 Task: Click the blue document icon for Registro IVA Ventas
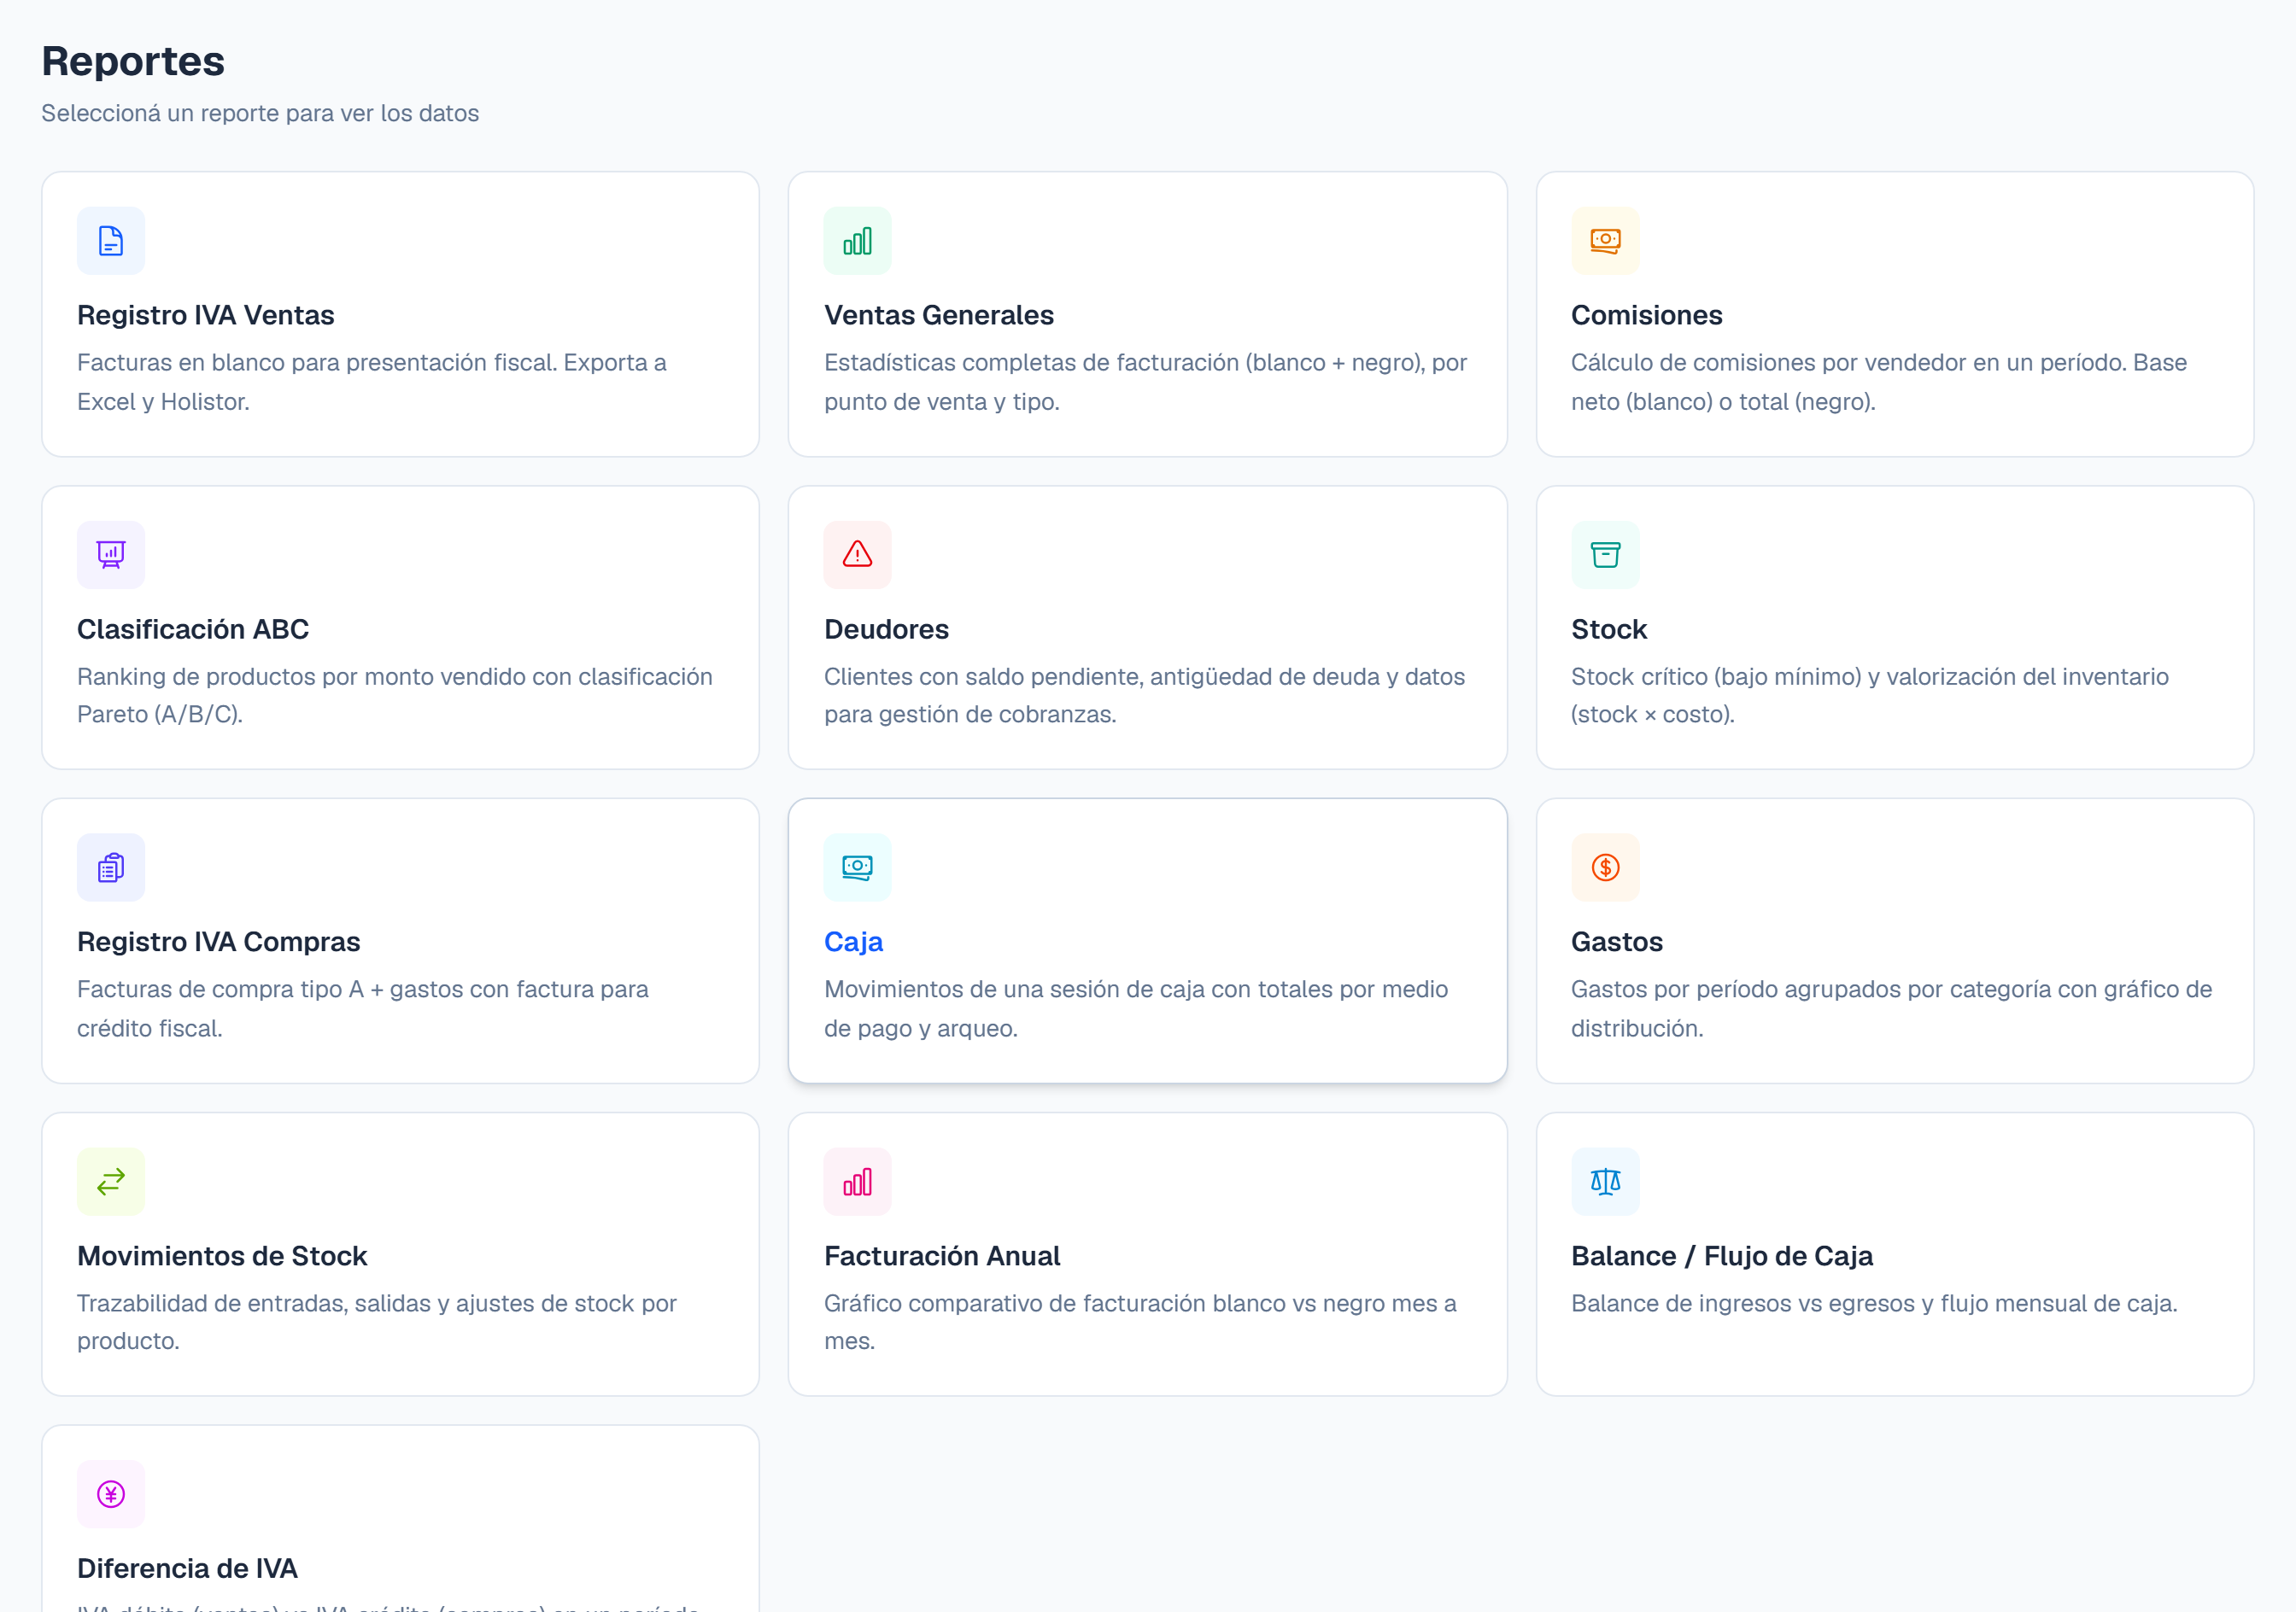[x=111, y=241]
